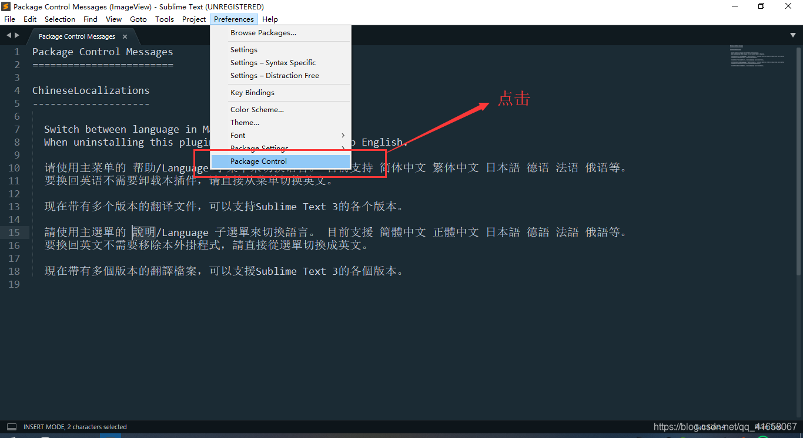Minimize the Sublime Text window
Viewport: 803px width, 438px height.
[x=735, y=6]
